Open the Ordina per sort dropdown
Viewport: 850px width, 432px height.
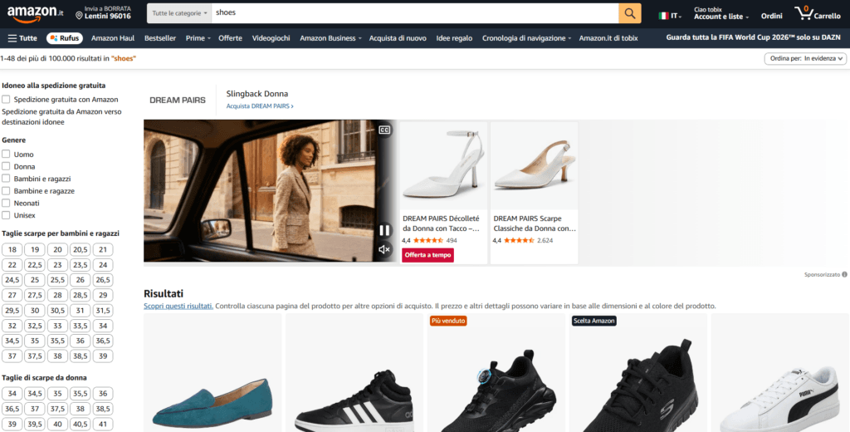point(805,59)
